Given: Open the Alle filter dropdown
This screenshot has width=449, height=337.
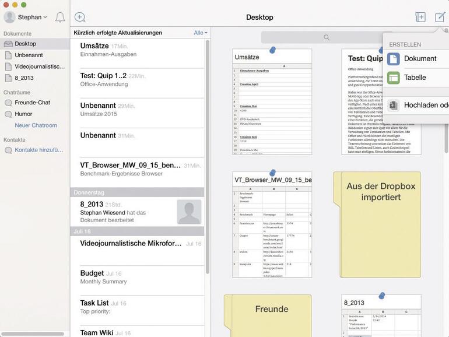Looking at the screenshot, I should tap(201, 33).
